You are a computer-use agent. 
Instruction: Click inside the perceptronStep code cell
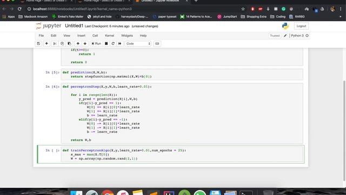[x=182, y=113]
